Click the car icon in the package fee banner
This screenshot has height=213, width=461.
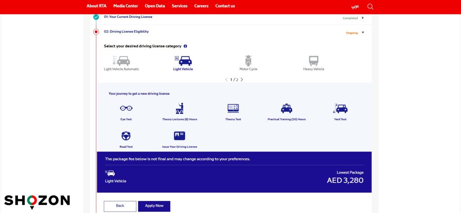110,173
